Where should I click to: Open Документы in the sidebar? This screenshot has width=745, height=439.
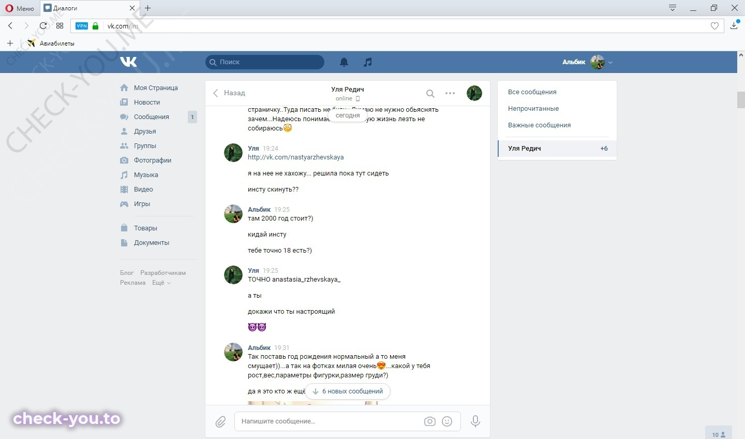pyautogui.click(x=152, y=243)
